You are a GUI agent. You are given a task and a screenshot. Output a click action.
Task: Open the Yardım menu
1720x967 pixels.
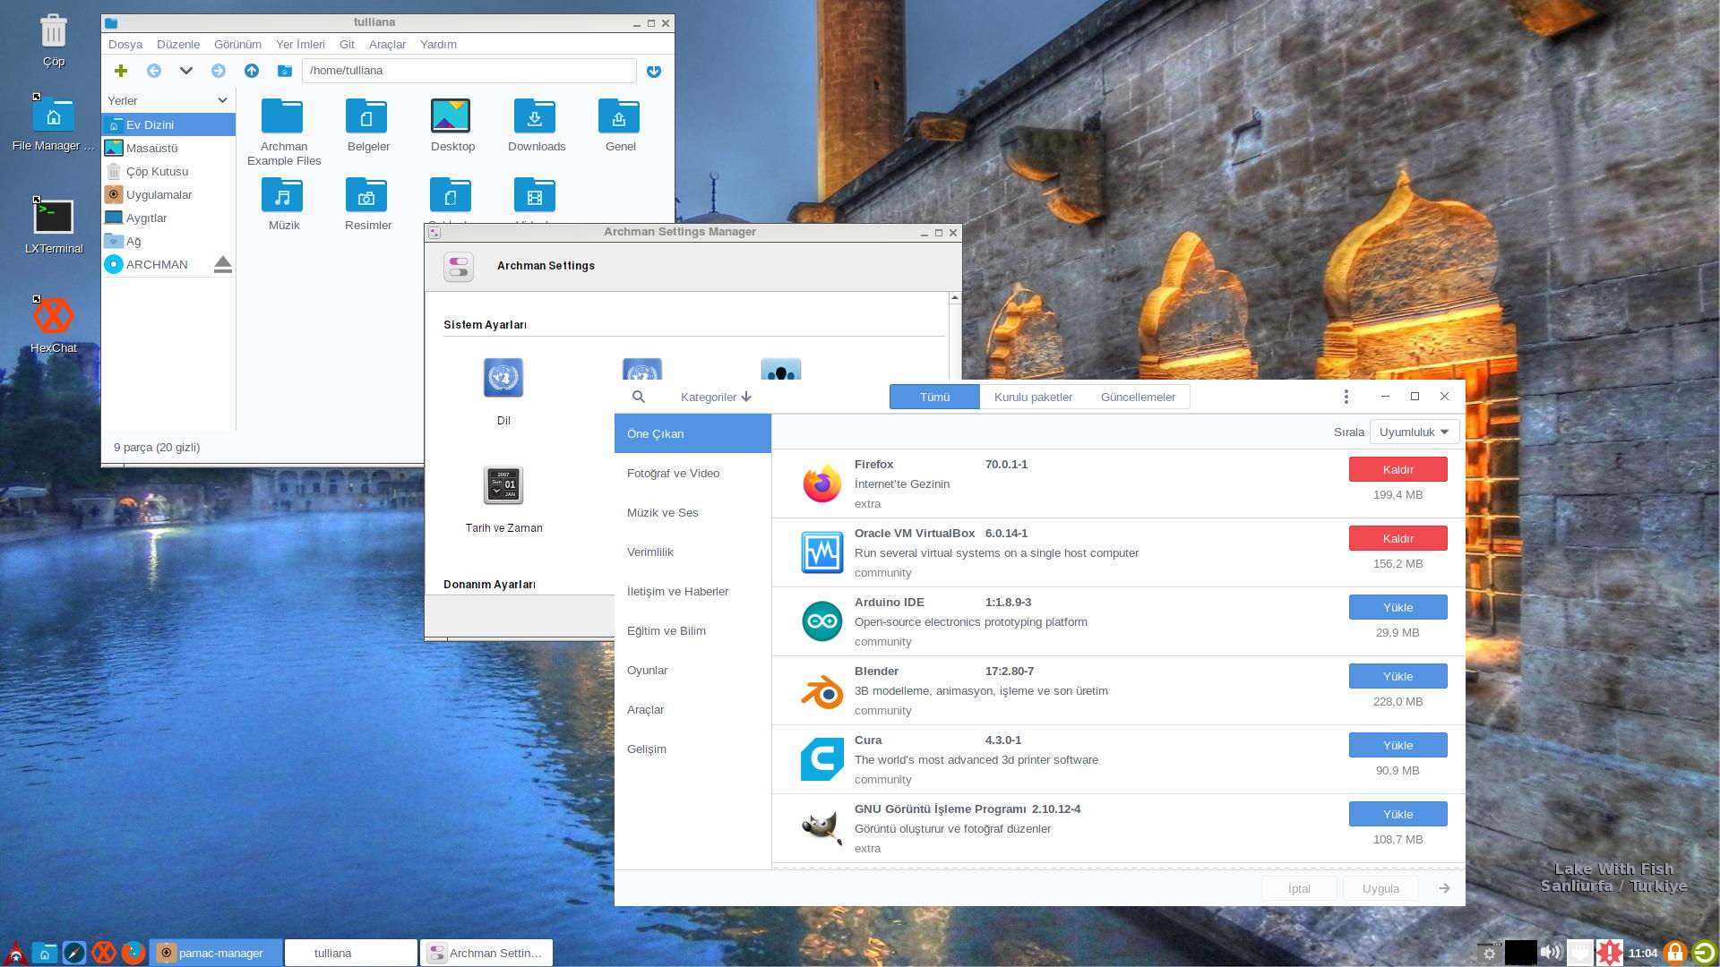click(x=438, y=44)
